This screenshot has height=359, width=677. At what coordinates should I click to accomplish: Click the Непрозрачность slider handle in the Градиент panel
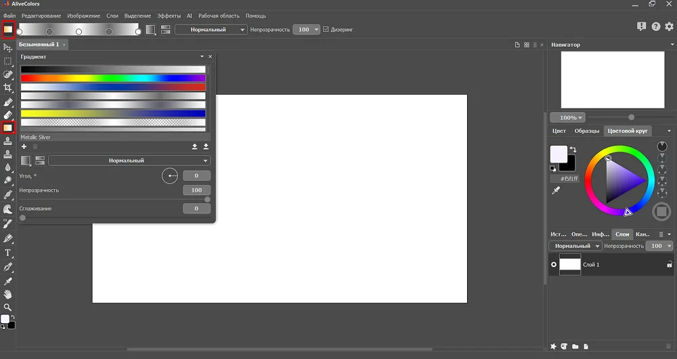pyautogui.click(x=207, y=200)
